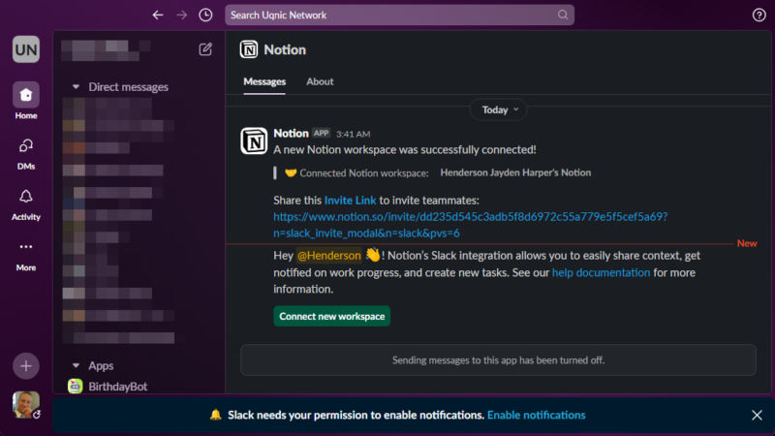Dismiss the notifications banner
This screenshot has height=436, width=775.
point(757,416)
